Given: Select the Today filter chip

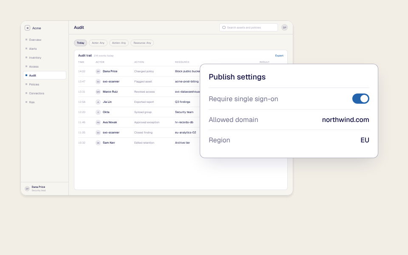Looking at the screenshot, I should tap(80, 43).
